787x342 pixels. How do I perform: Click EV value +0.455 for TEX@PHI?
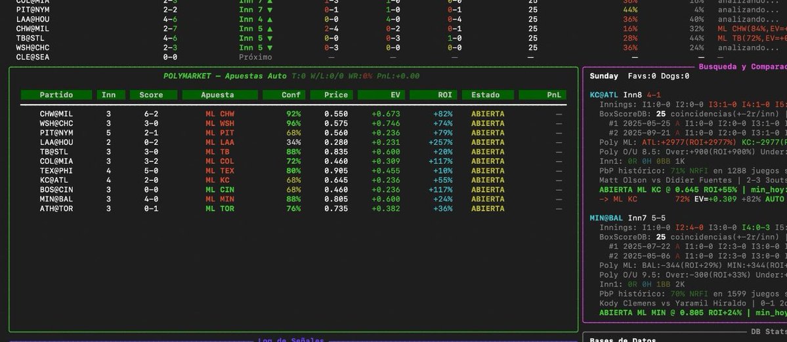pos(385,171)
